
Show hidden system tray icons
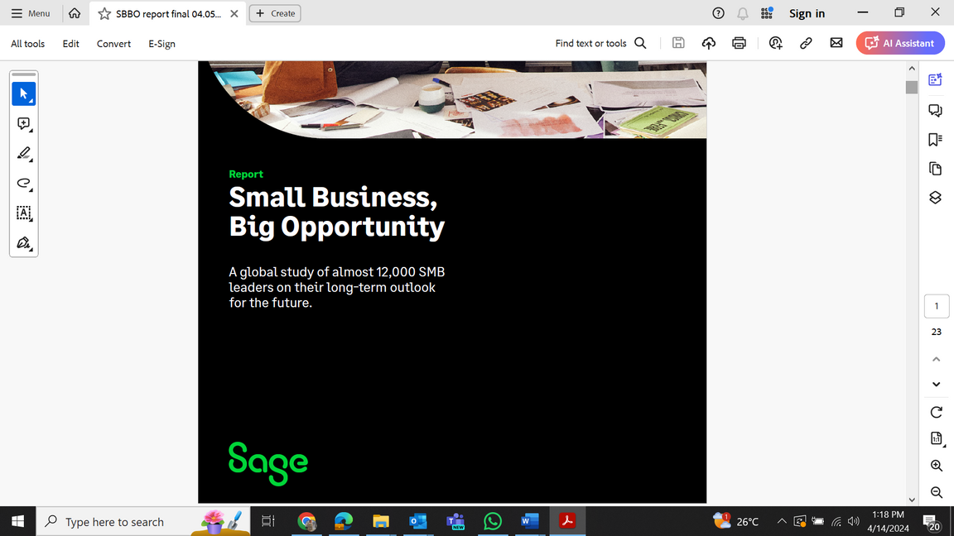coord(782,521)
